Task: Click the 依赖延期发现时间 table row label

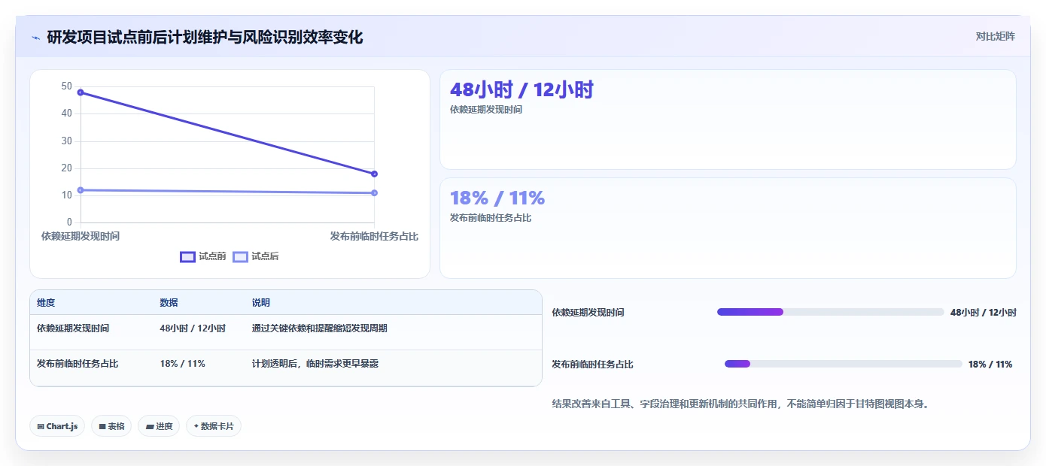Action: click(x=73, y=328)
